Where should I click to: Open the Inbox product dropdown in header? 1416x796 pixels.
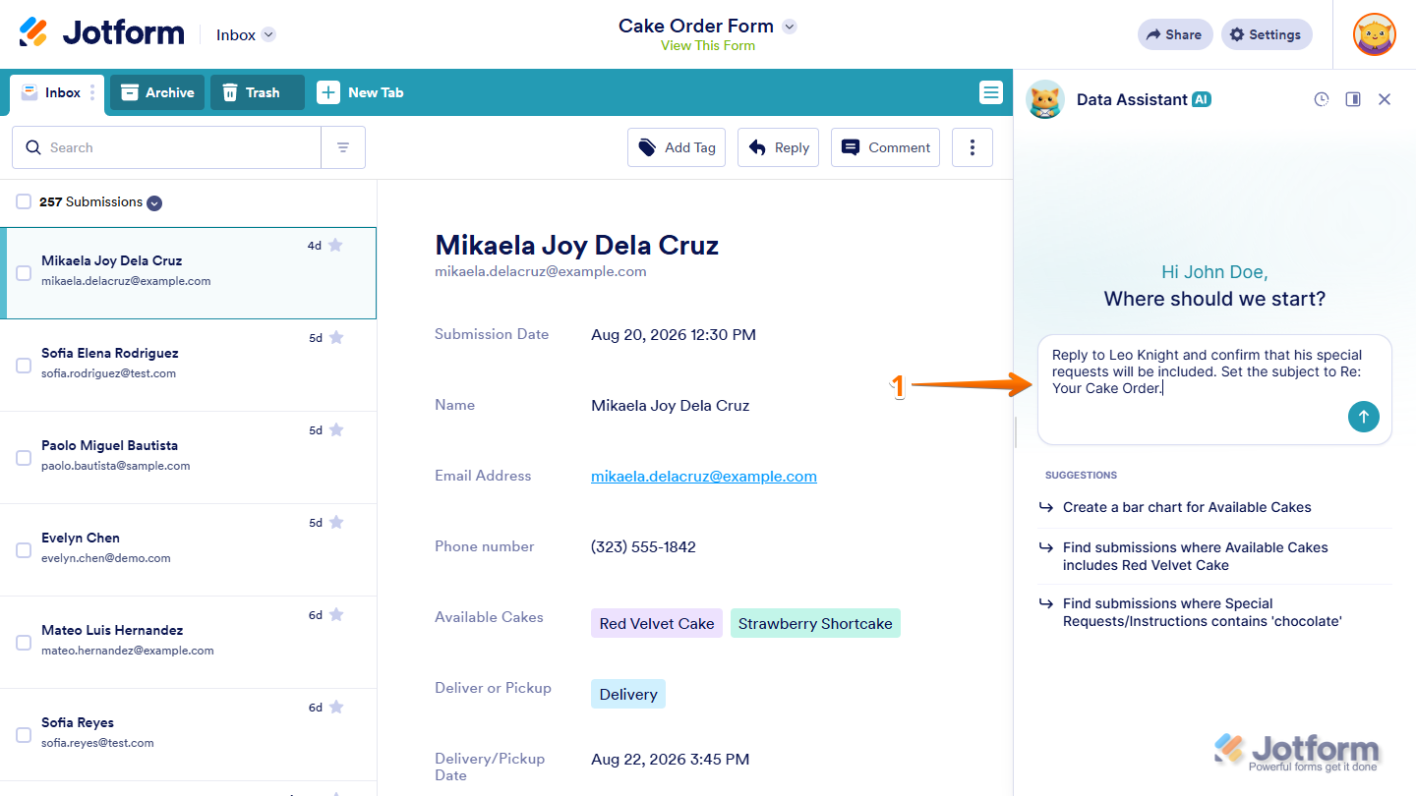click(x=246, y=34)
